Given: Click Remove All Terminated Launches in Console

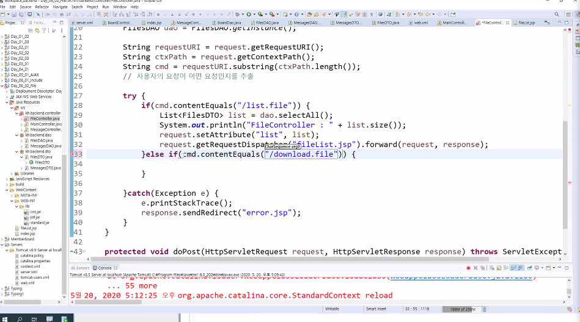Looking at the screenshot, I should (482, 268).
